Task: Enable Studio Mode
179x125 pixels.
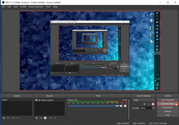Action: pos(167,107)
